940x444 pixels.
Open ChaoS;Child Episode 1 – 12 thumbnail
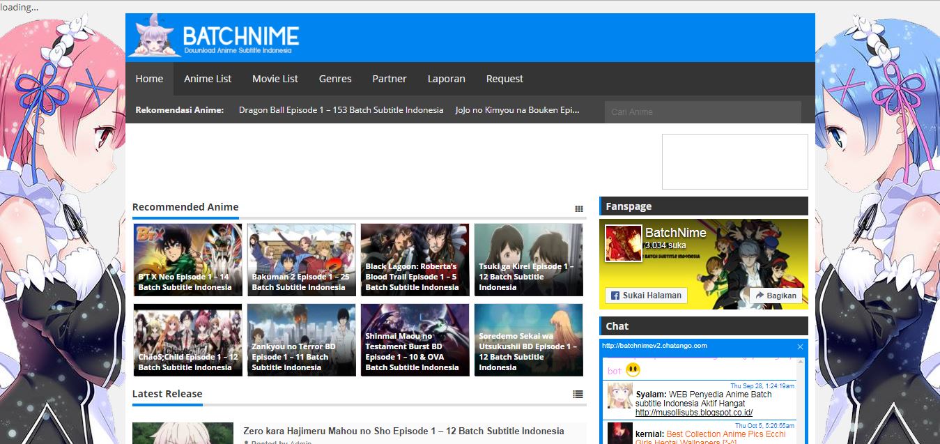tap(188, 340)
